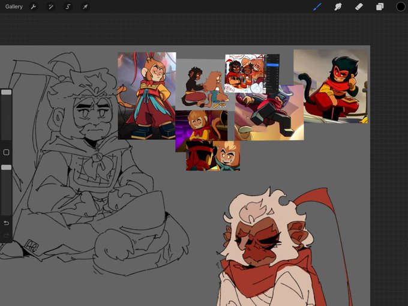
Task: Open the Actions wrench menu
Action: (34, 7)
